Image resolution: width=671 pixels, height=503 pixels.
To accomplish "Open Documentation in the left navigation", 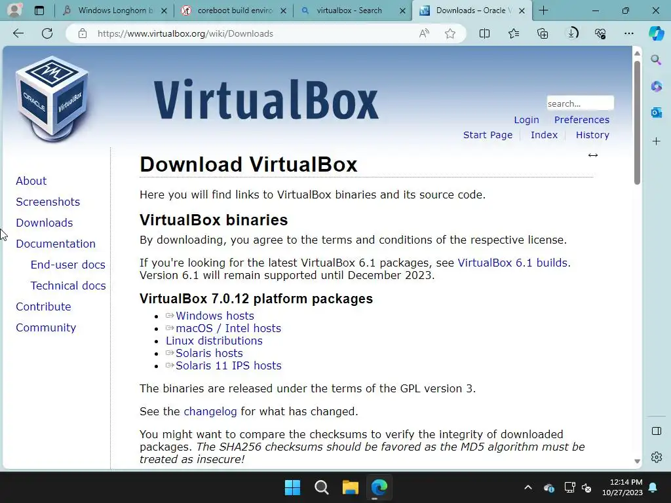I will tap(56, 244).
